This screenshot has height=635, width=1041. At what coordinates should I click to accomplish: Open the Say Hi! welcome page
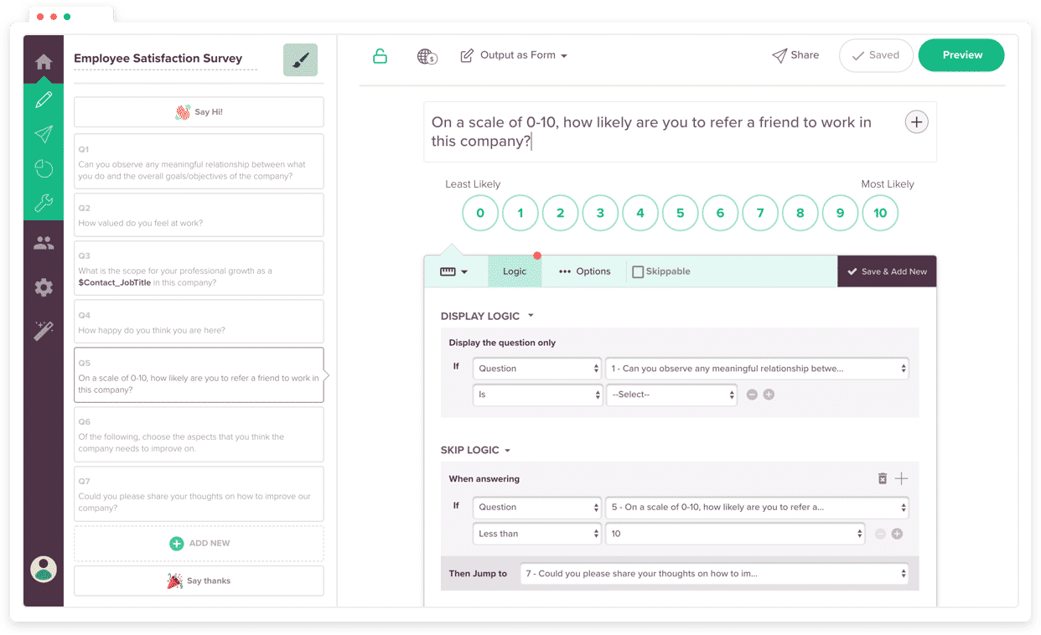pyautogui.click(x=199, y=111)
